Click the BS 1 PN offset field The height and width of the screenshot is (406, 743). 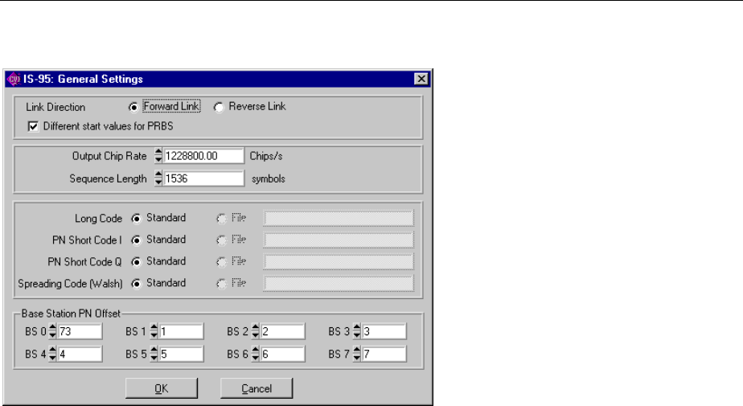(181, 331)
